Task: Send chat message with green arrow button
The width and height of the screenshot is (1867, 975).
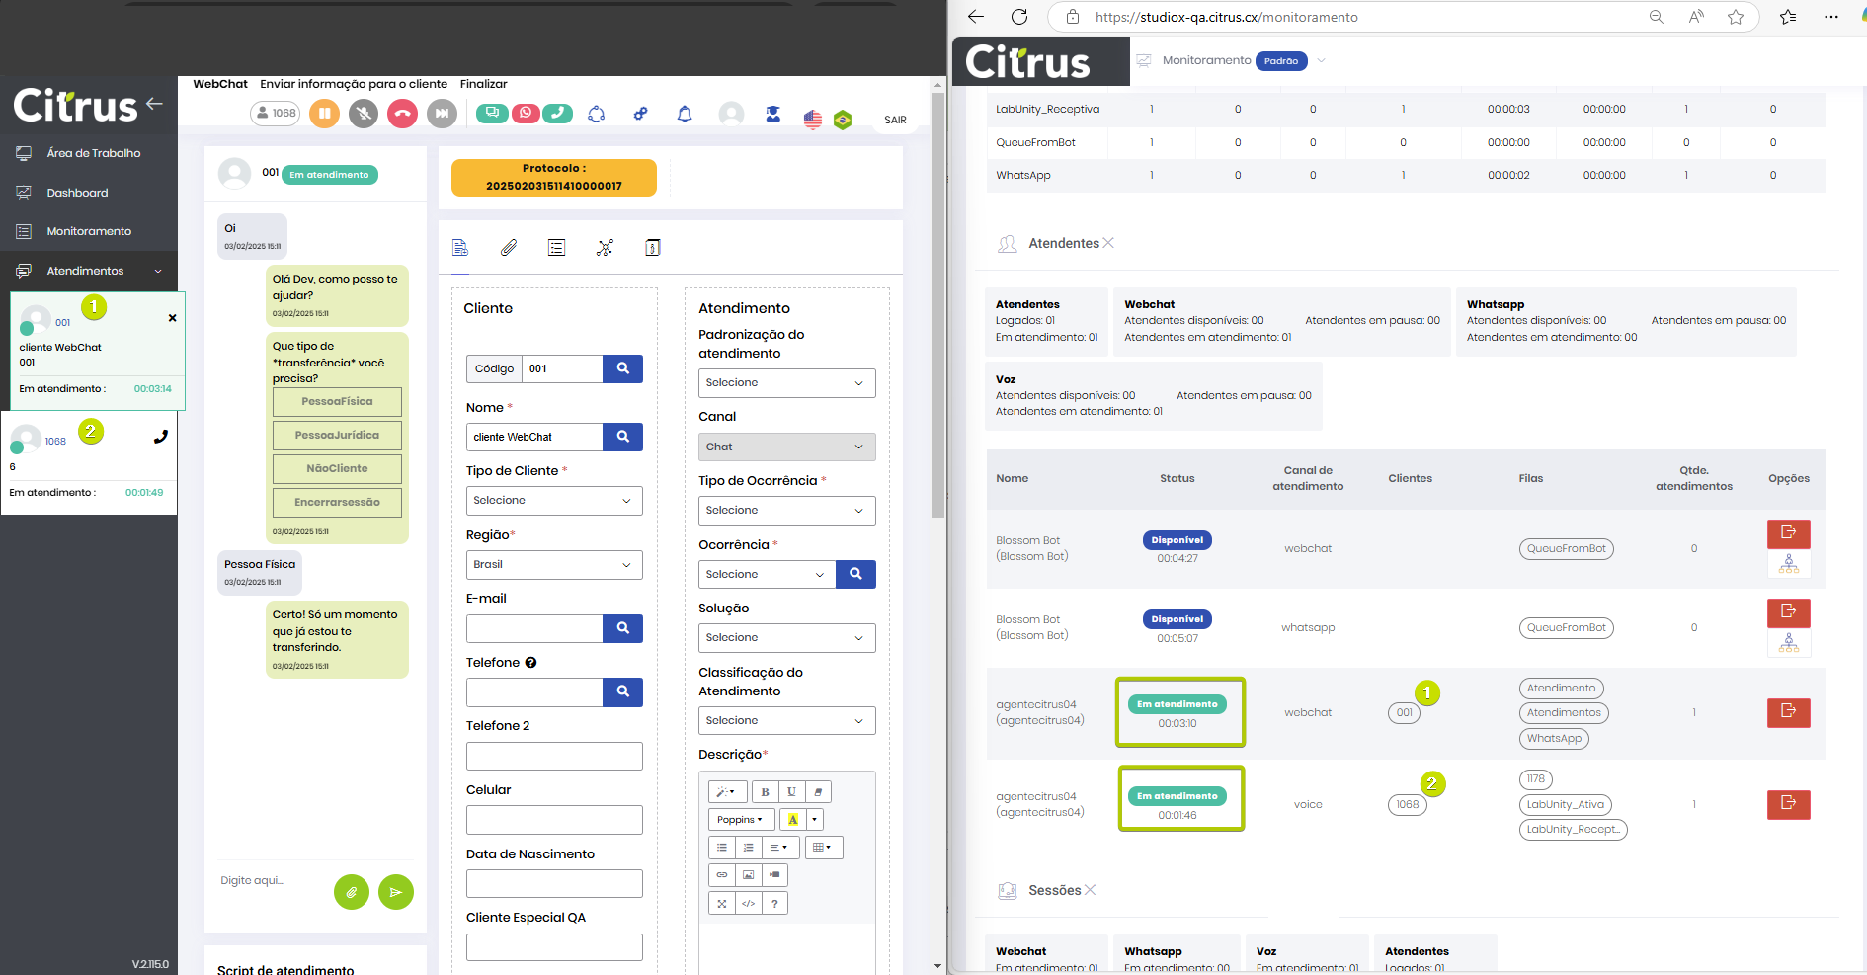Action: pos(395,892)
